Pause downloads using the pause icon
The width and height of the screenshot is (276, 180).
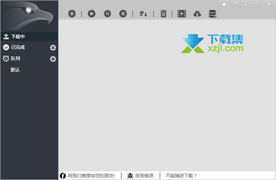[107, 14]
